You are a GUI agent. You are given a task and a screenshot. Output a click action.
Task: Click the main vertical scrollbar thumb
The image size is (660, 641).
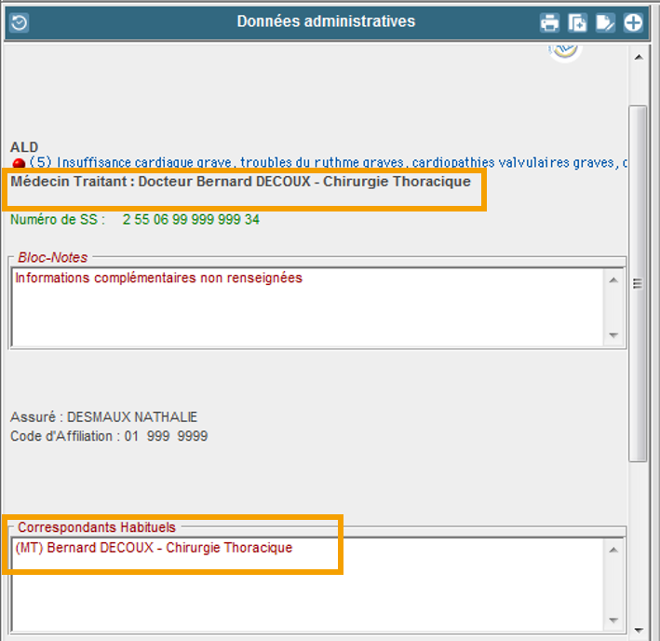point(638,283)
